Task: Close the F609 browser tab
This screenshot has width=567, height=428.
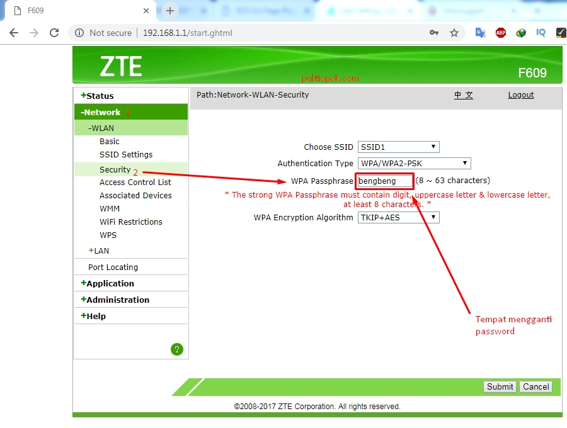Action: pyautogui.click(x=146, y=11)
